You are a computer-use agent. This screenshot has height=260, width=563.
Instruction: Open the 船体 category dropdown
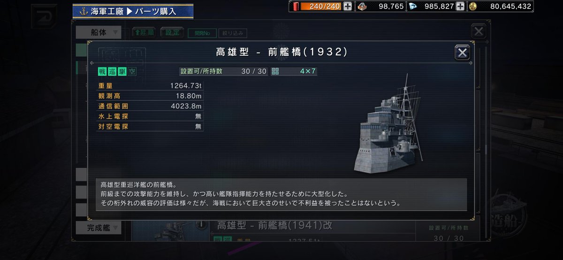(99, 32)
